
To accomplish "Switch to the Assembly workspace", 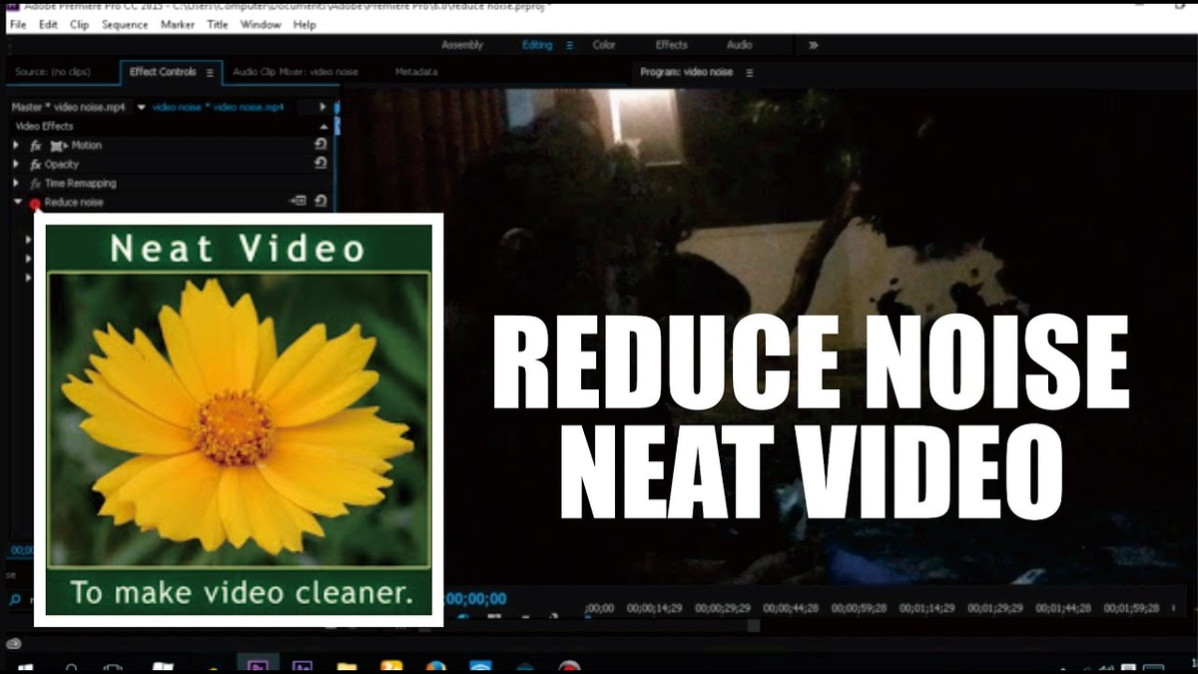I will click(x=462, y=45).
